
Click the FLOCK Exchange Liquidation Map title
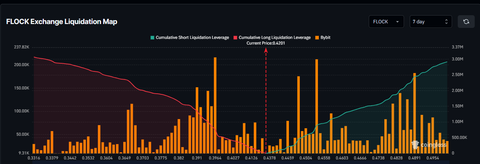(62, 22)
